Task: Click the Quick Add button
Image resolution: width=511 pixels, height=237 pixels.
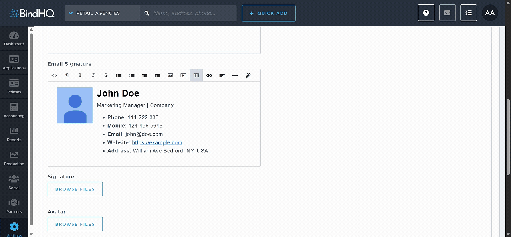Action: (x=269, y=13)
